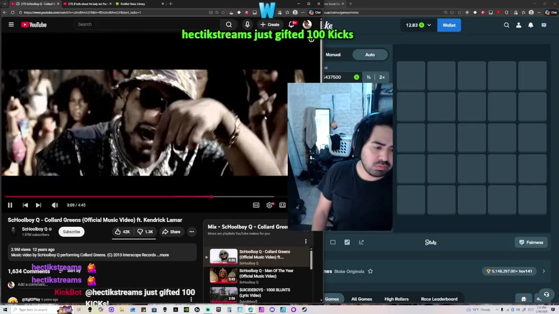Open a new tab in the YouTube browser window
The height and width of the screenshot is (314, 559).
(171, 4)
